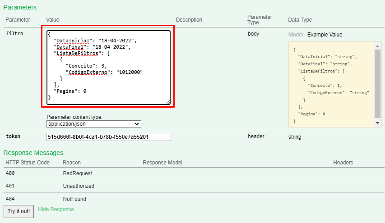
Task: Select the 404 NotFound response row
Action: click(74, 199)
